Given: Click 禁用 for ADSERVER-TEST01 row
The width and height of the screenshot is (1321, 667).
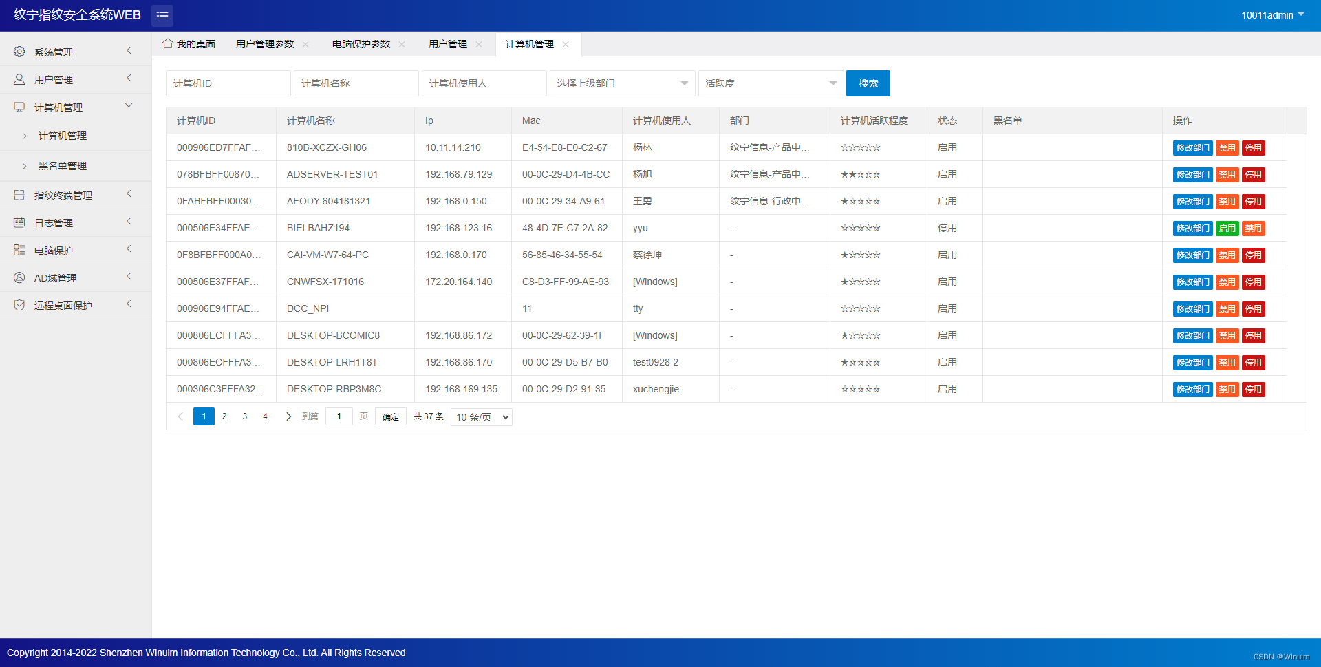Looking at the screenshot, I should pyautogui.click(x=1227, y=175).
